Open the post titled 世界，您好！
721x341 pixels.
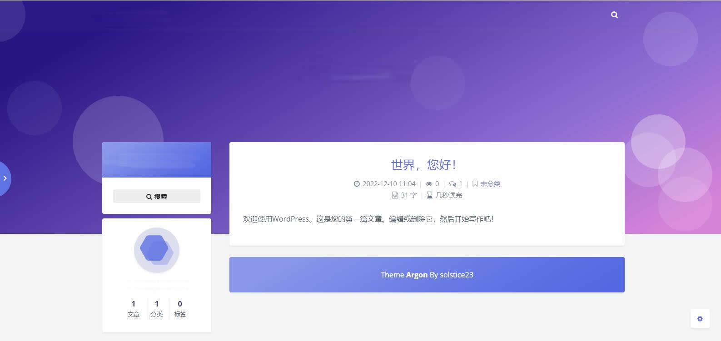[x=423, y=164]
